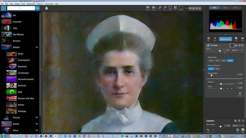Adjust the Clarity slider
Image resolution: width=246 pixels, height=138 pixels.
pos(221,89)
